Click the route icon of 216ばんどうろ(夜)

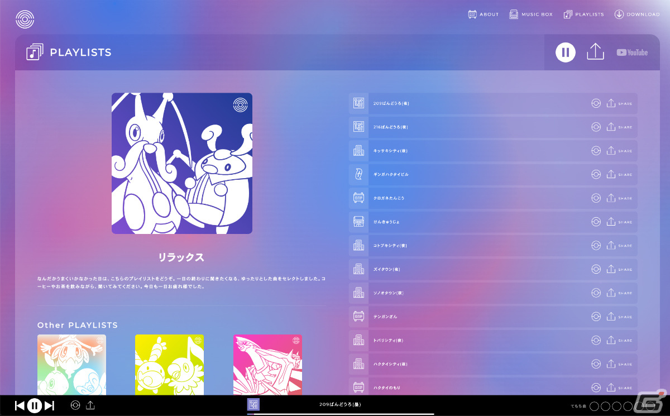click(358, 127)
